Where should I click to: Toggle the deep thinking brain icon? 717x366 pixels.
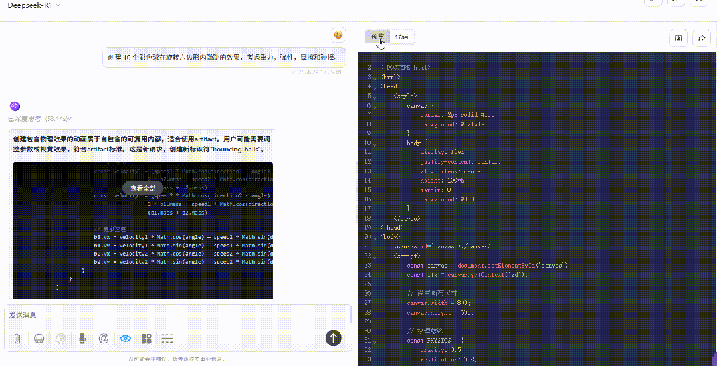(60, 338)
